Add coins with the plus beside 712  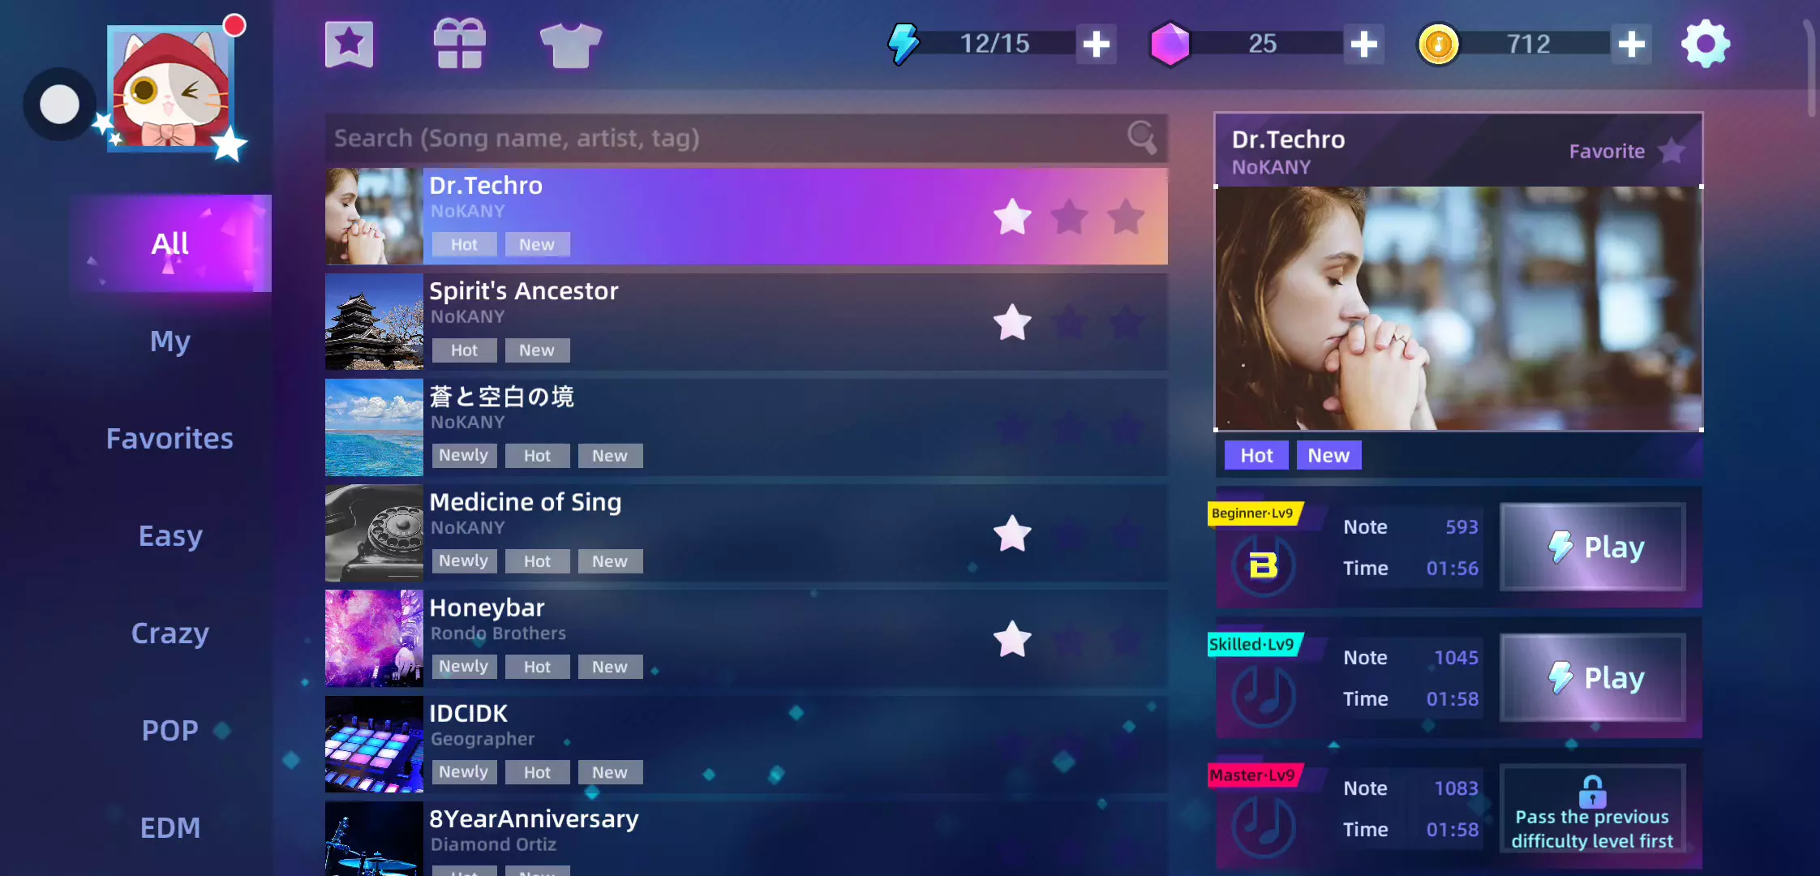coord(1631,44)
